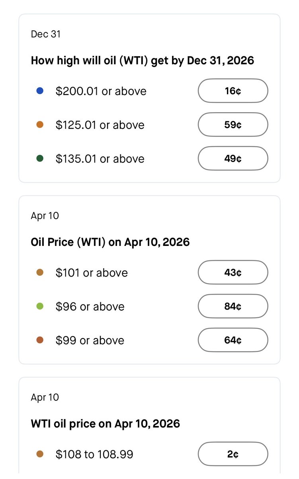The height and width of the screenshot is (479, 299).
Task: Click the light green dot beside $96
Action: point(40,307)
